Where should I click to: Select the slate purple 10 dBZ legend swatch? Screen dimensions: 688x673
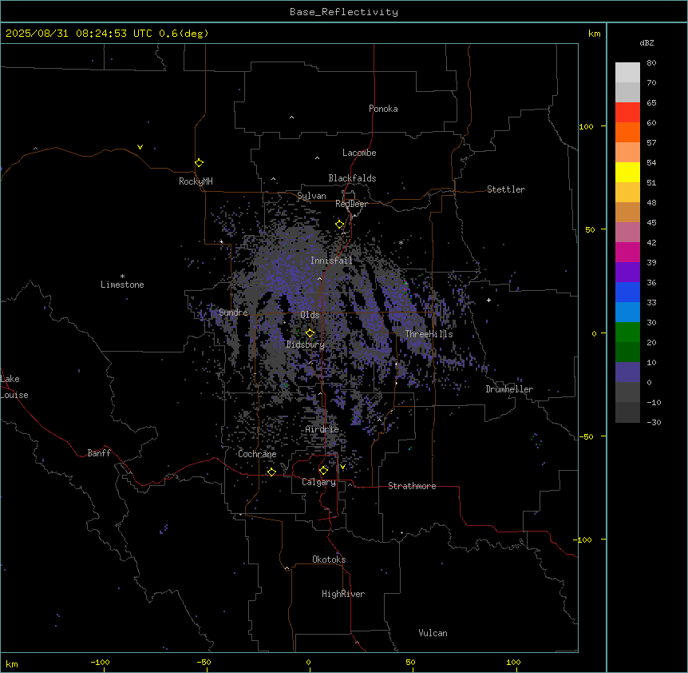click(x=627, y=372)
